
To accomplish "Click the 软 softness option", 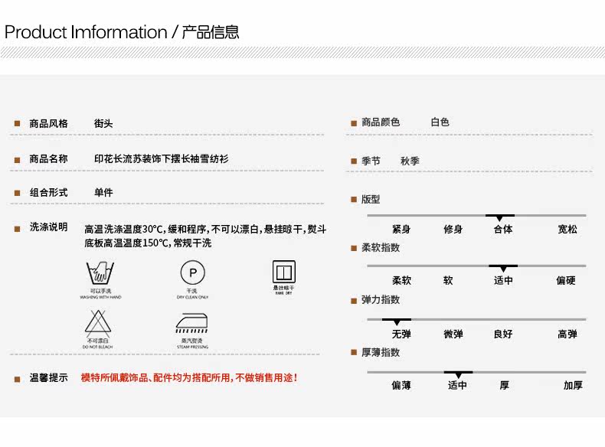I will coord(448,280).
